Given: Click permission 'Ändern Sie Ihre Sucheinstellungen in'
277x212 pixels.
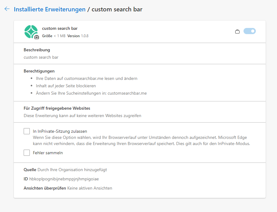Looking at the screenshot, I should tap(91, 93).
